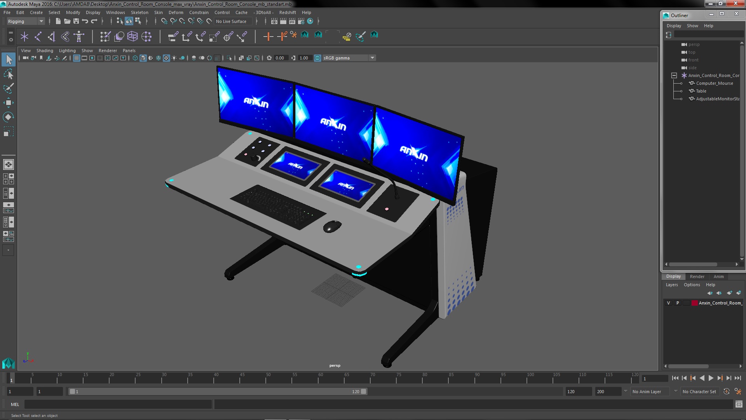Create a new scene using the toolbar icon
Screen dimensions: 746x420
[58, 21]
